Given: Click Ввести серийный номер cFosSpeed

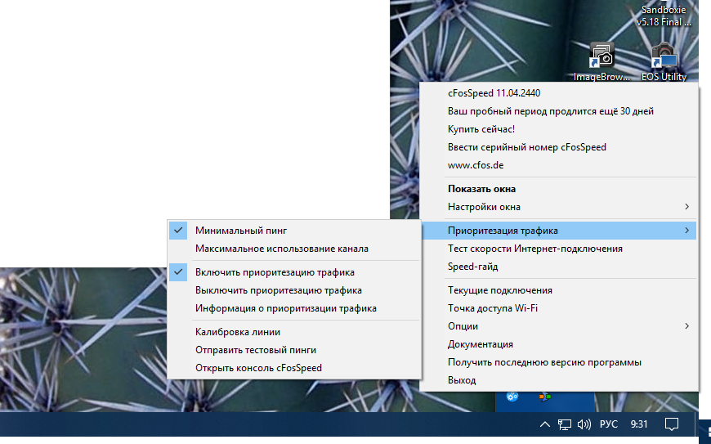Looking at the screenshot, I should 559,147.
